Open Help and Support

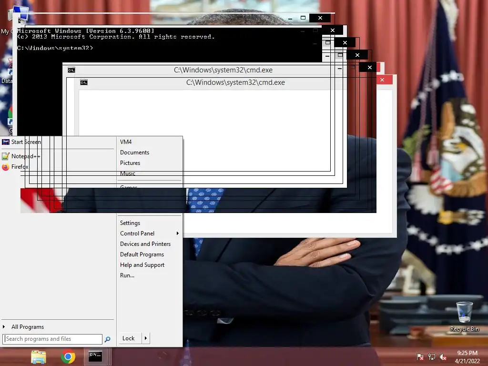(142, 265)
